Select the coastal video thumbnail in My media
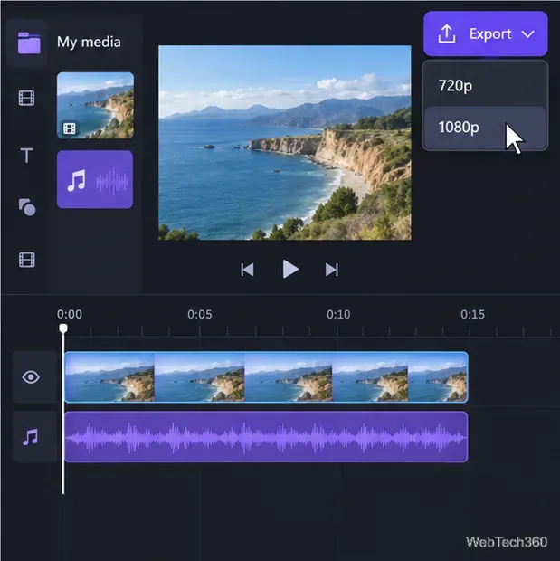Image resolution: width=560 pixels, height=561 pixels. (95, 105)
